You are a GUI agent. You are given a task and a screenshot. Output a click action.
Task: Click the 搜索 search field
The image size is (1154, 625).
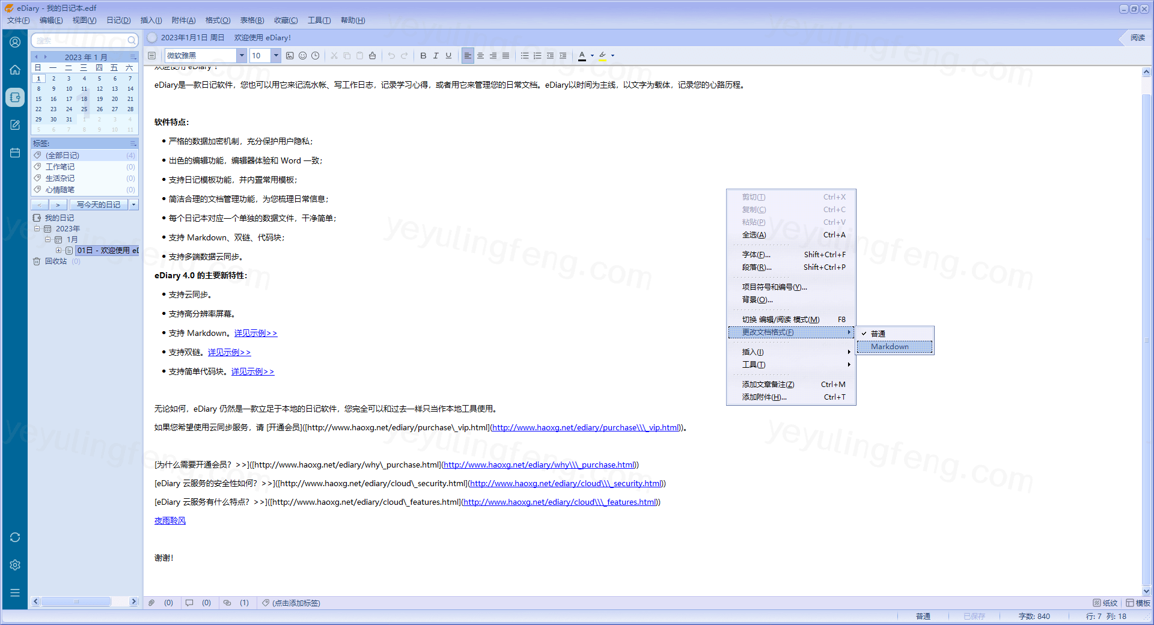tap(81, 40)
